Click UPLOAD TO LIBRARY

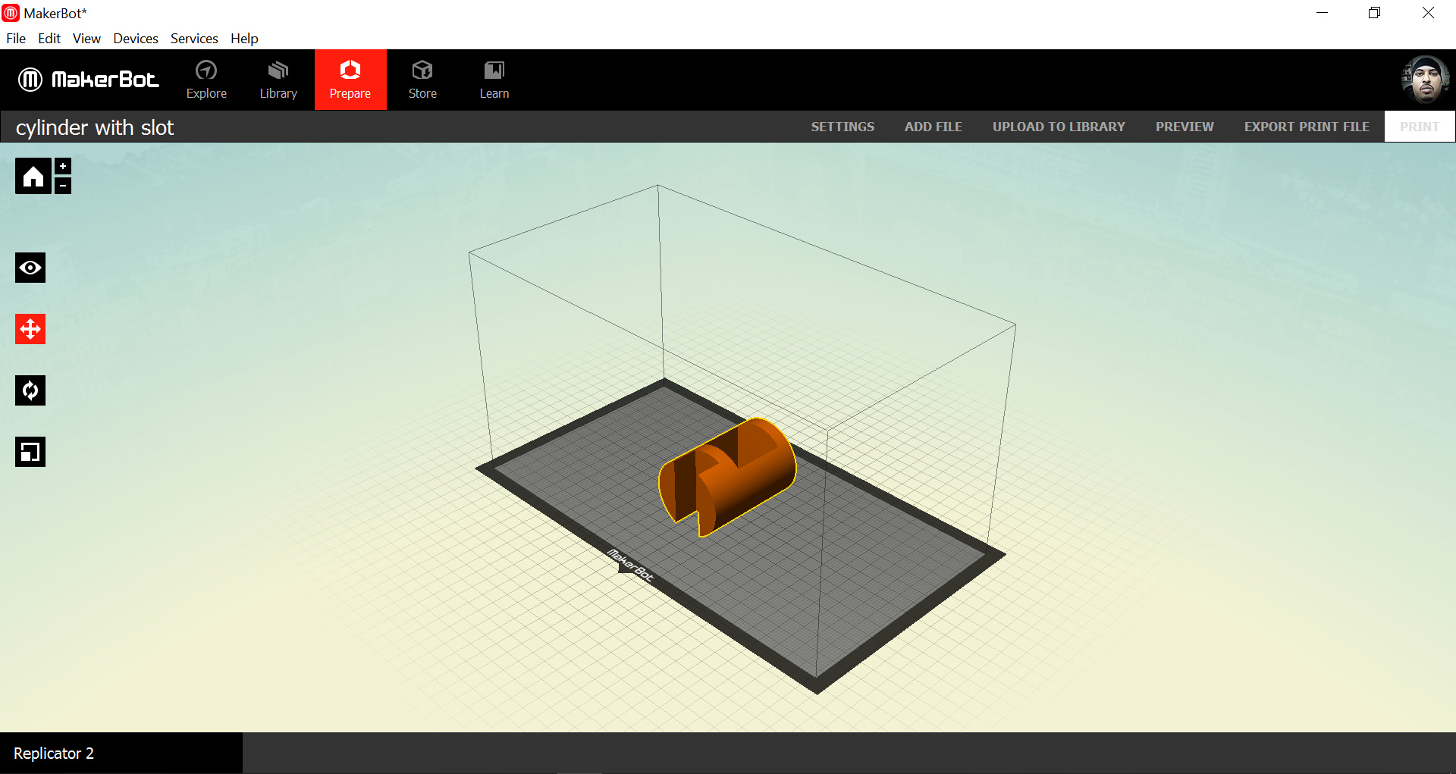[x=1059, y=127]
